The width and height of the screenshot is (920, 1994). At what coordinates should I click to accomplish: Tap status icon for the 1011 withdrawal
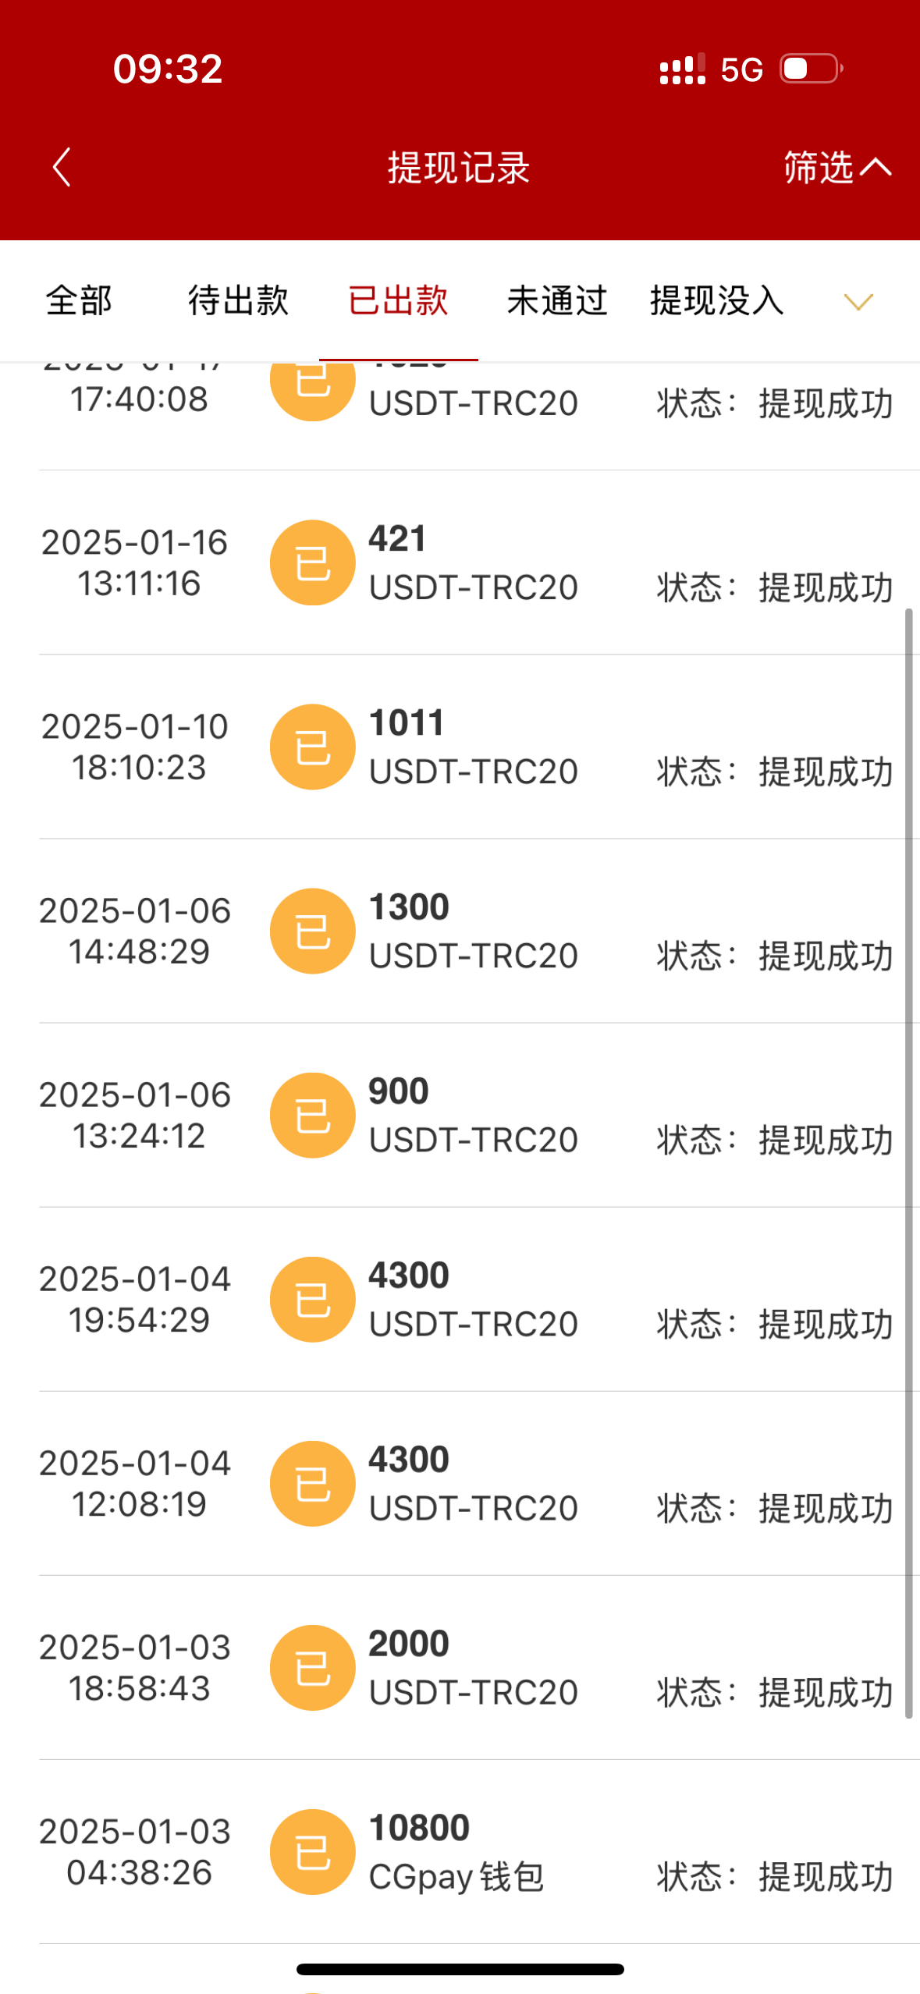(x=312, y=747)
